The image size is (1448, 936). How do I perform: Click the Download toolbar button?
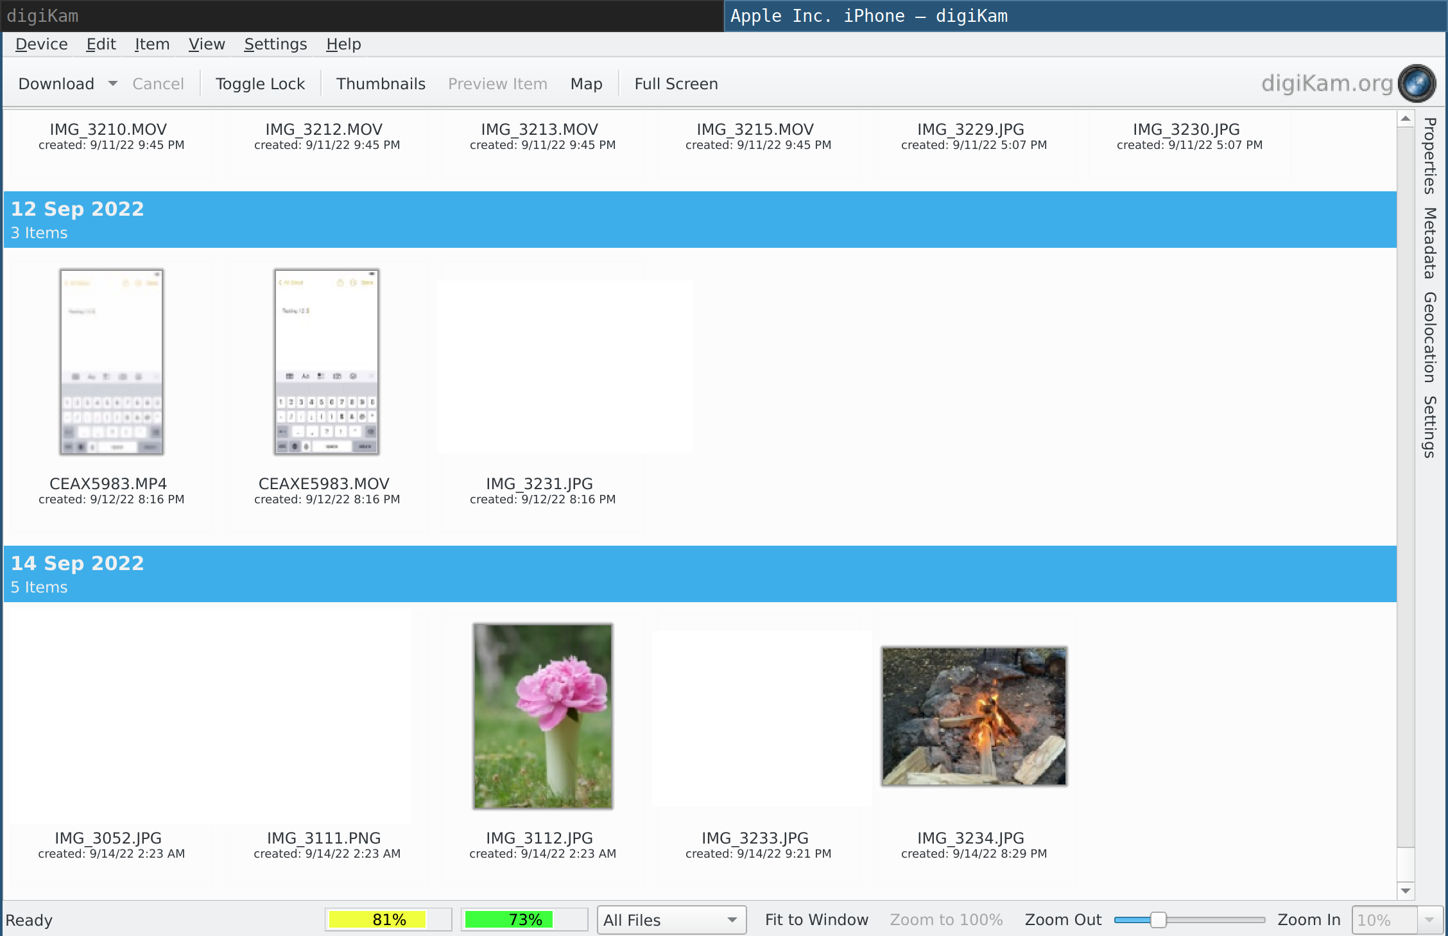[56, 83]
